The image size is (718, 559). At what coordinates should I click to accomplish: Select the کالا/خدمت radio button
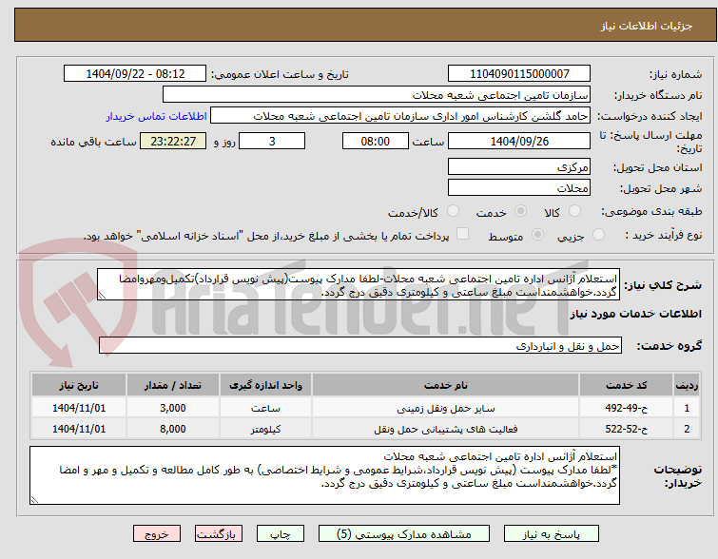point(453,211)
